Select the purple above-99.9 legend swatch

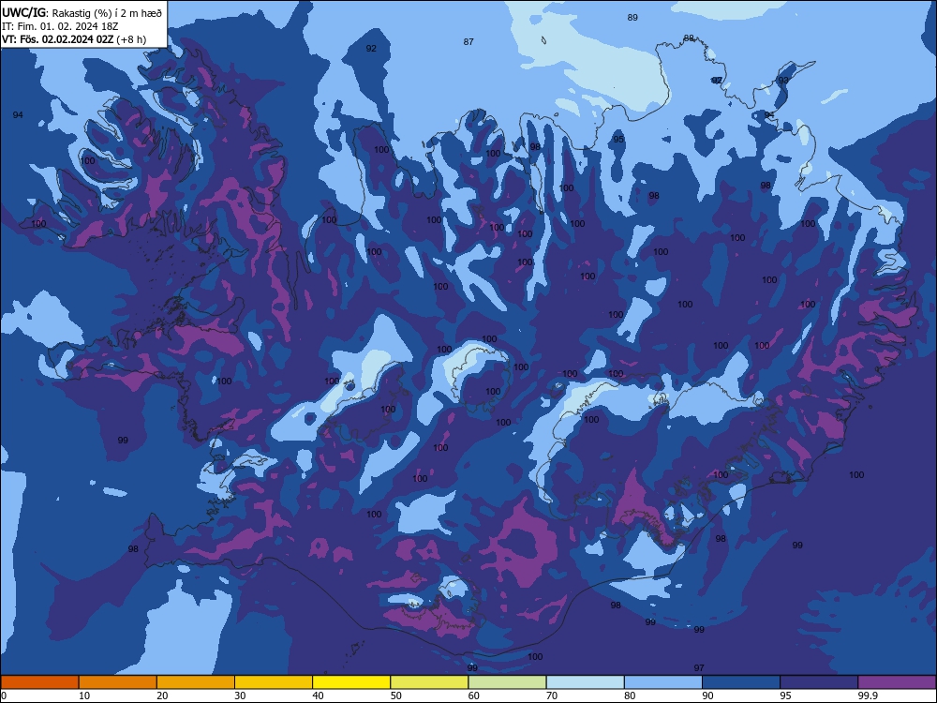coord(897,682)
